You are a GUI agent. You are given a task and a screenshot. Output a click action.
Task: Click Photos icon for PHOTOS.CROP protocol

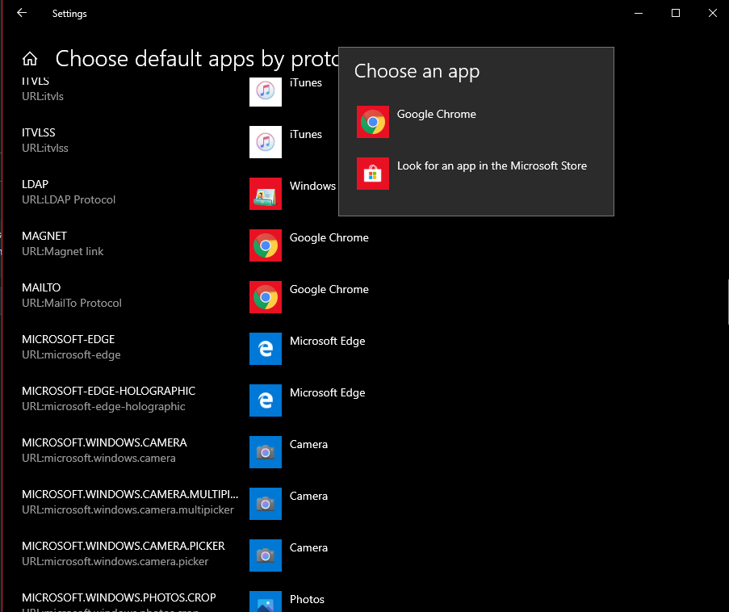265,602
